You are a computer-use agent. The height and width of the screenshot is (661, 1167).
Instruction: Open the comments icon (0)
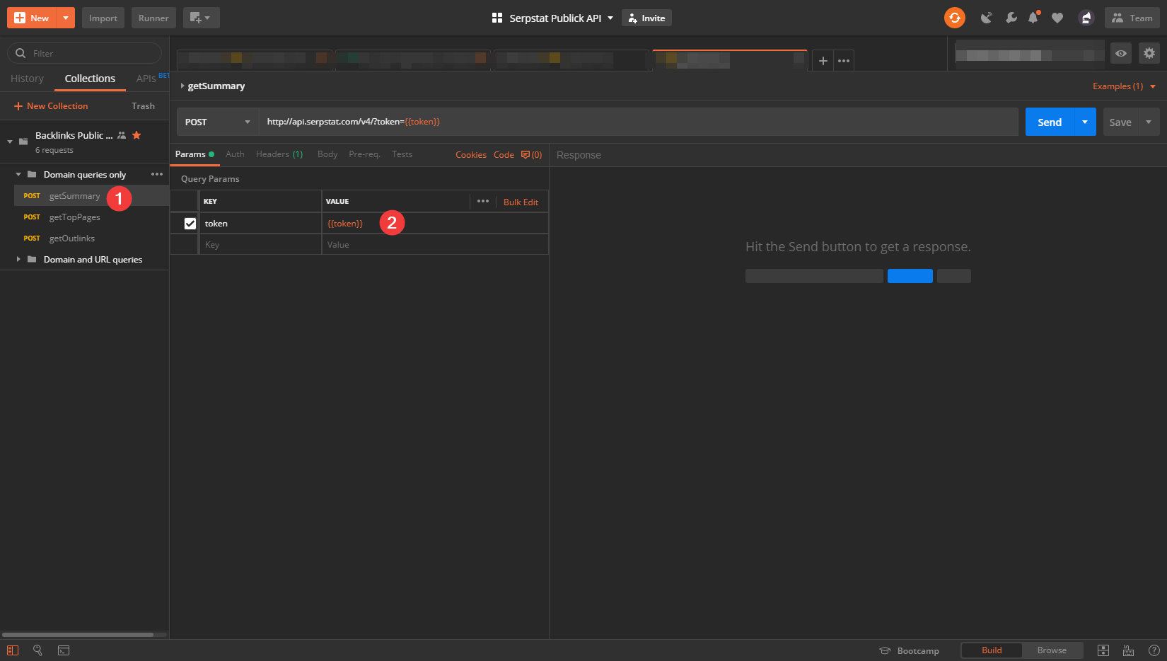(531, 154)
